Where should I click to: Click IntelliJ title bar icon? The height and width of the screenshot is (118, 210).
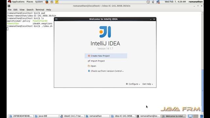(56, 19)
